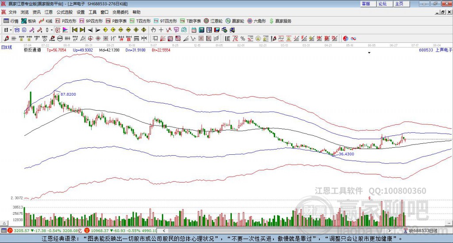This screenshot has width=453, height=243.
Task: Select the n² square tool icon
Action: [75, 38]
